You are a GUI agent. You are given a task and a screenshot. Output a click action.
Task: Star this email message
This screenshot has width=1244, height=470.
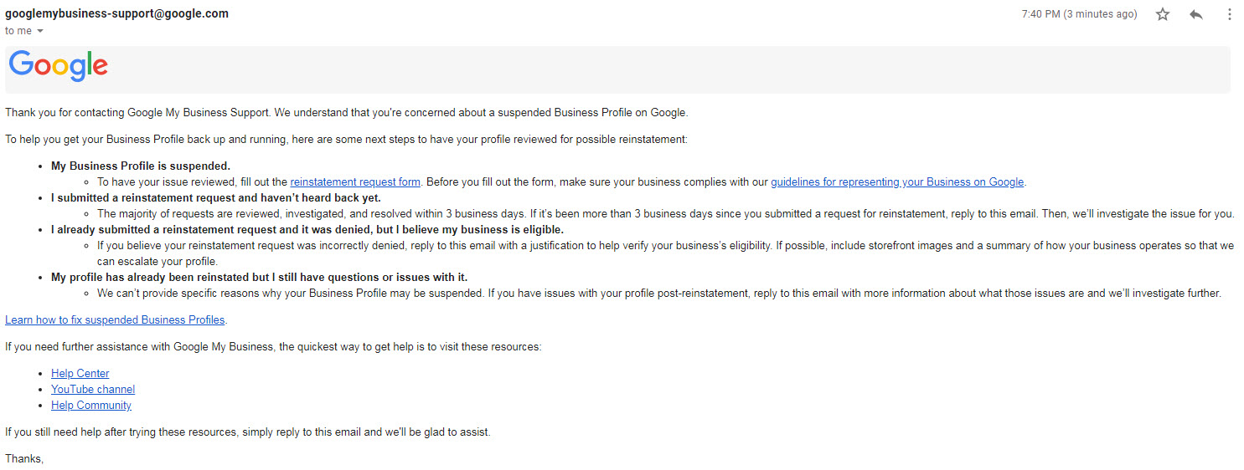pos(1162,14)
